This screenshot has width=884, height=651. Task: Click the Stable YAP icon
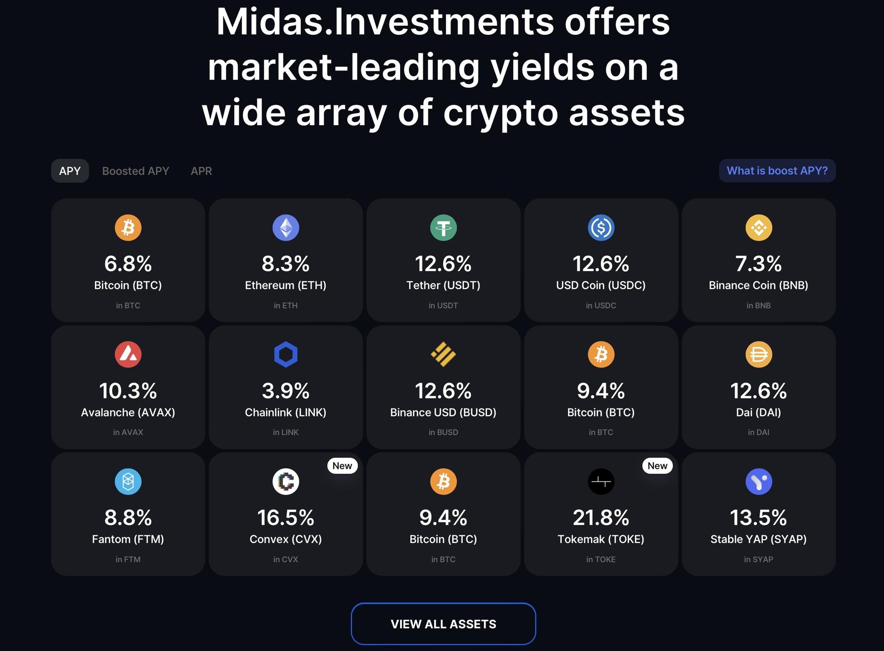click(x=759, y=481)
